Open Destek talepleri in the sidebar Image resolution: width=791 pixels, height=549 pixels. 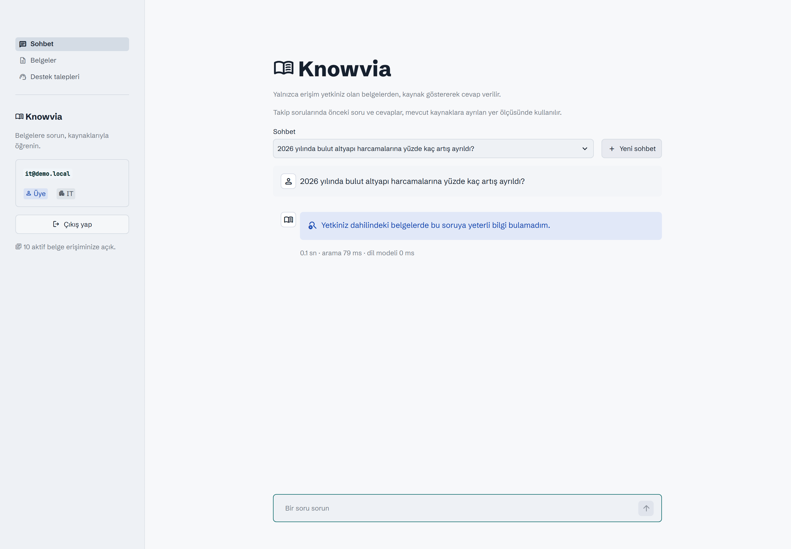click(x=72, y=77)
